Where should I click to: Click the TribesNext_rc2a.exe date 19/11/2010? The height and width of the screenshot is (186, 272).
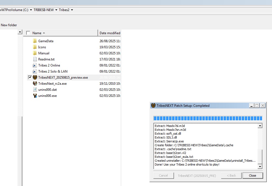coord(110,84)
